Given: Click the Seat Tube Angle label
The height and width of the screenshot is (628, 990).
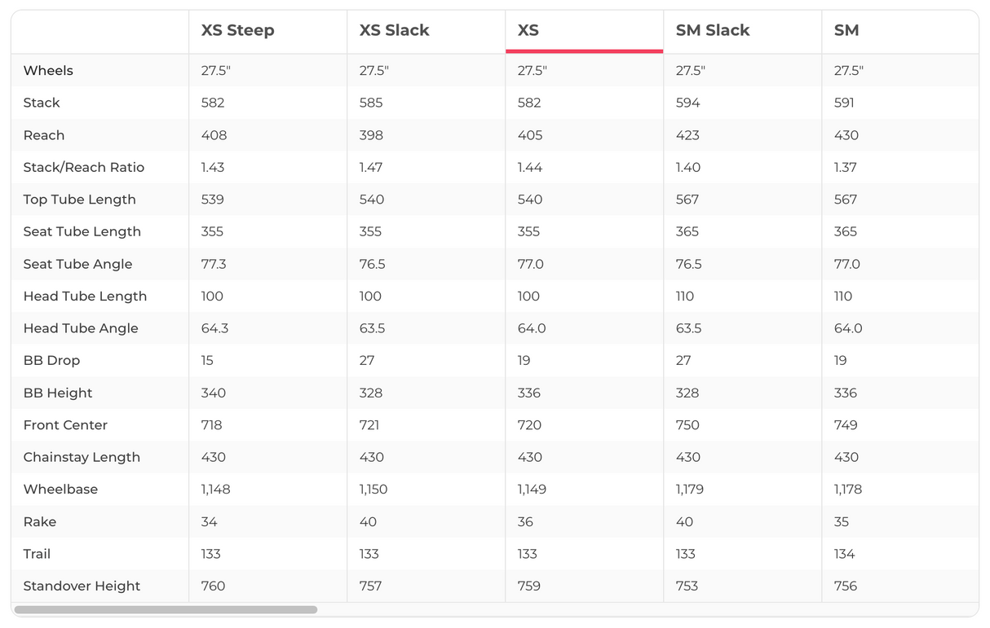Looking at the screenshot, I should (x=77, y=264).
